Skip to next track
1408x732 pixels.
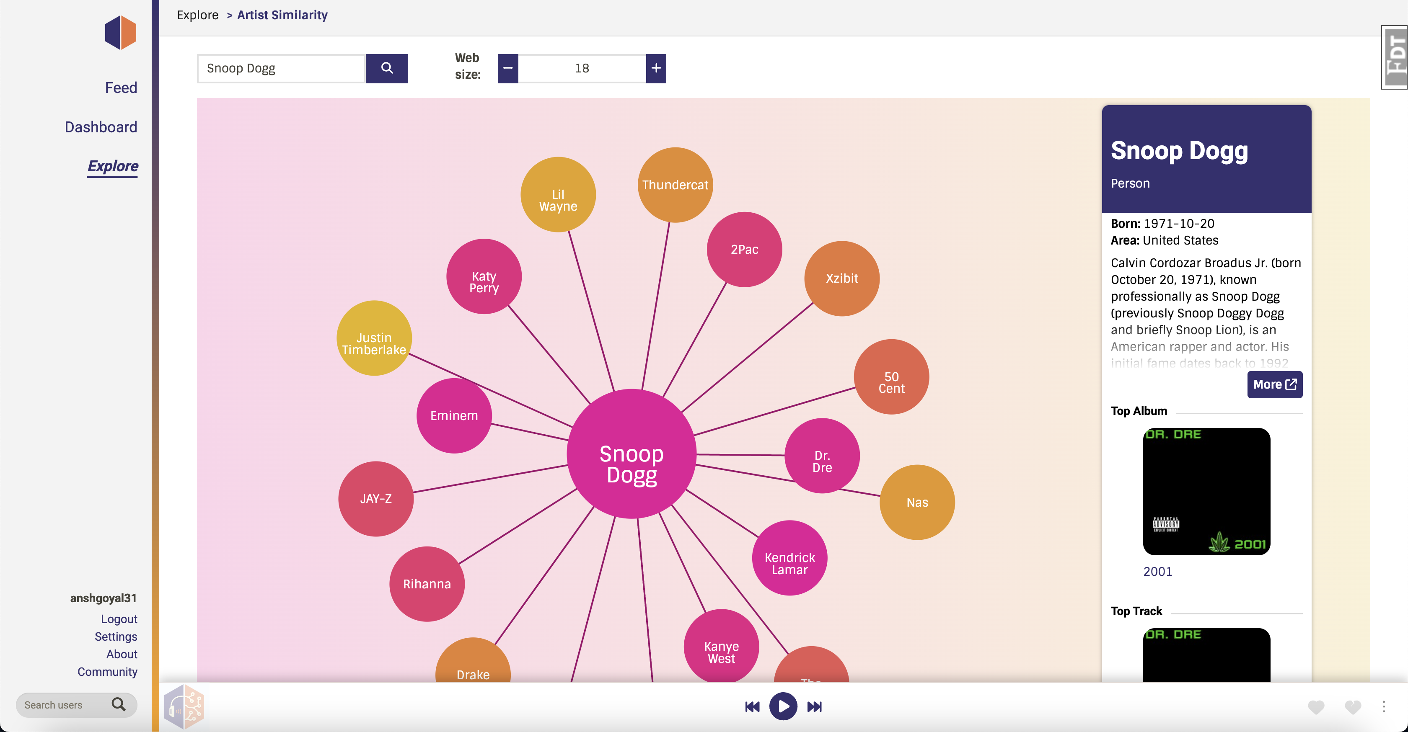(x=814, y=706)
